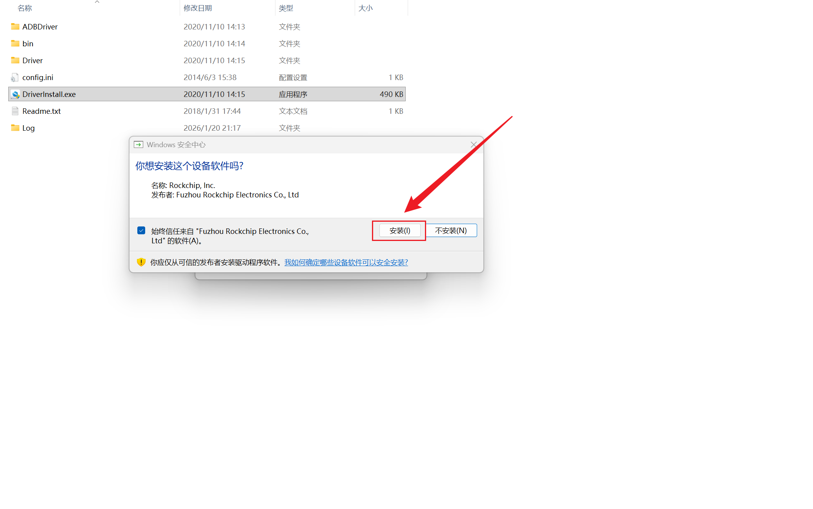Click the Log folder icon
Viewport: 813px width, 509px height.
[15, 128]
